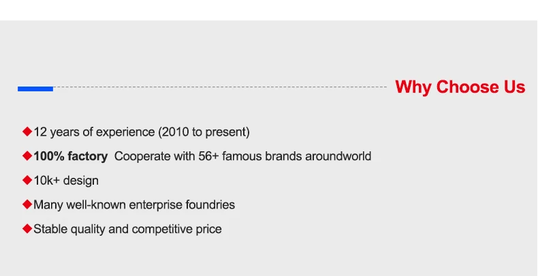Click the 10k+ design text
538x276 pixels.
coord(66,181)
